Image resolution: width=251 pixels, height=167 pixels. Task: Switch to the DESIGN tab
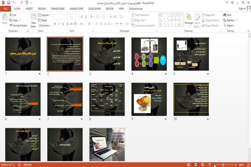tap(42, 9)
